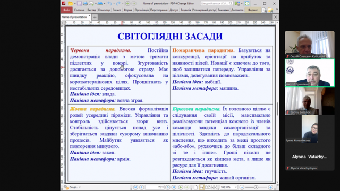
Task: Open the Файл menu
Action: pyautogui.click(x=66, y=10)
